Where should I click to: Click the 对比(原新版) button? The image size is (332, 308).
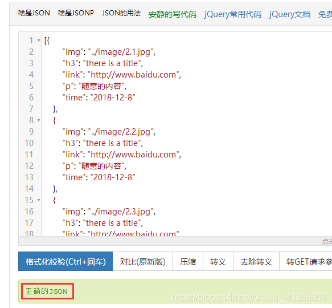(143, 261)
